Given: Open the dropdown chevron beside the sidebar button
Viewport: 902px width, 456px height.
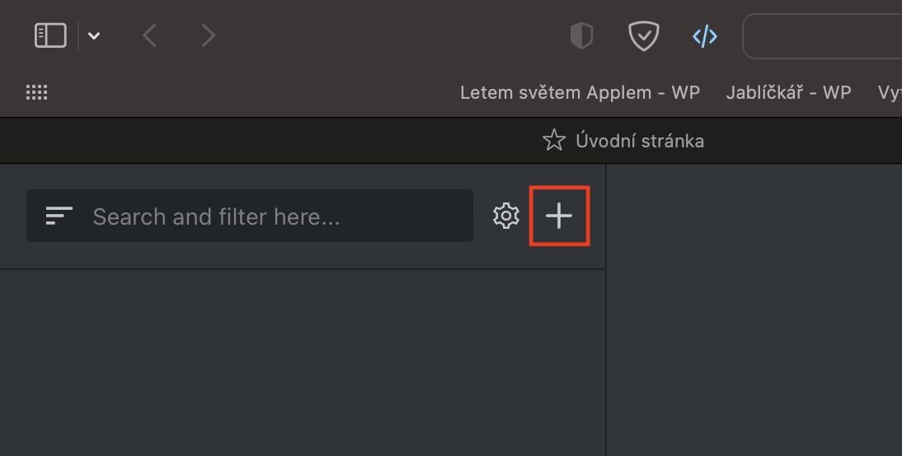Looking at the screenshot, I should [94, 35].
